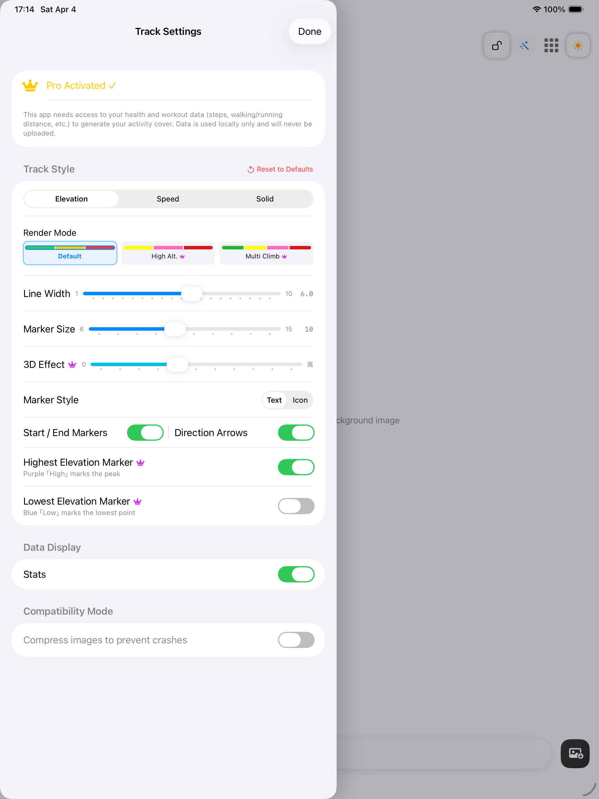Disable the Start / End Markers switch

145,433
